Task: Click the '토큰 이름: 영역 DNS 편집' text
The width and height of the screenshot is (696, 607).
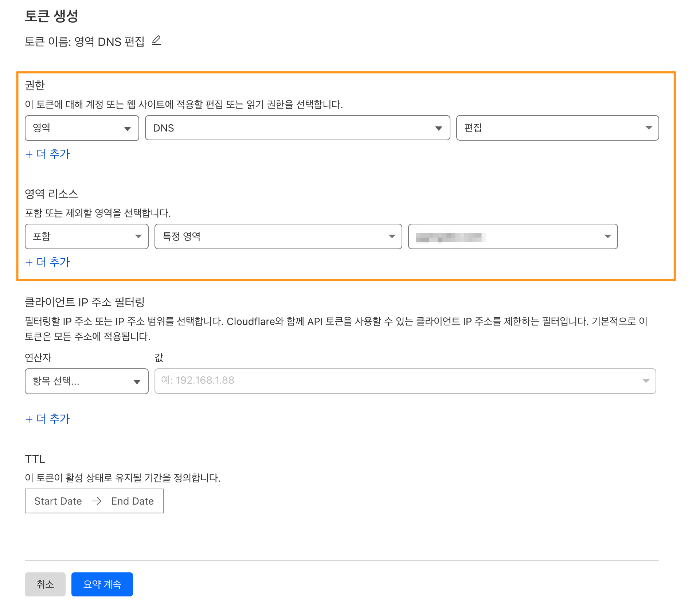Action: [85, 42]
